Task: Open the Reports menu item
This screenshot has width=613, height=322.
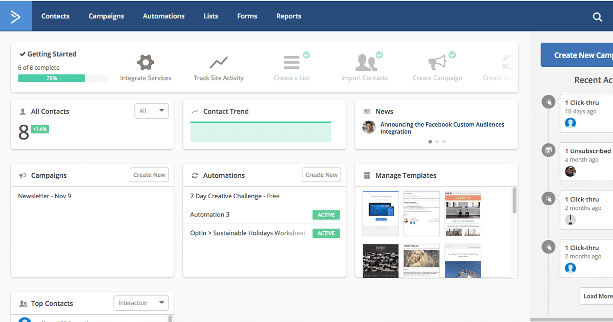Action: [289, 16]
